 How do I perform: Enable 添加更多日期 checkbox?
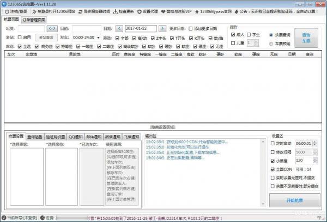191,28
